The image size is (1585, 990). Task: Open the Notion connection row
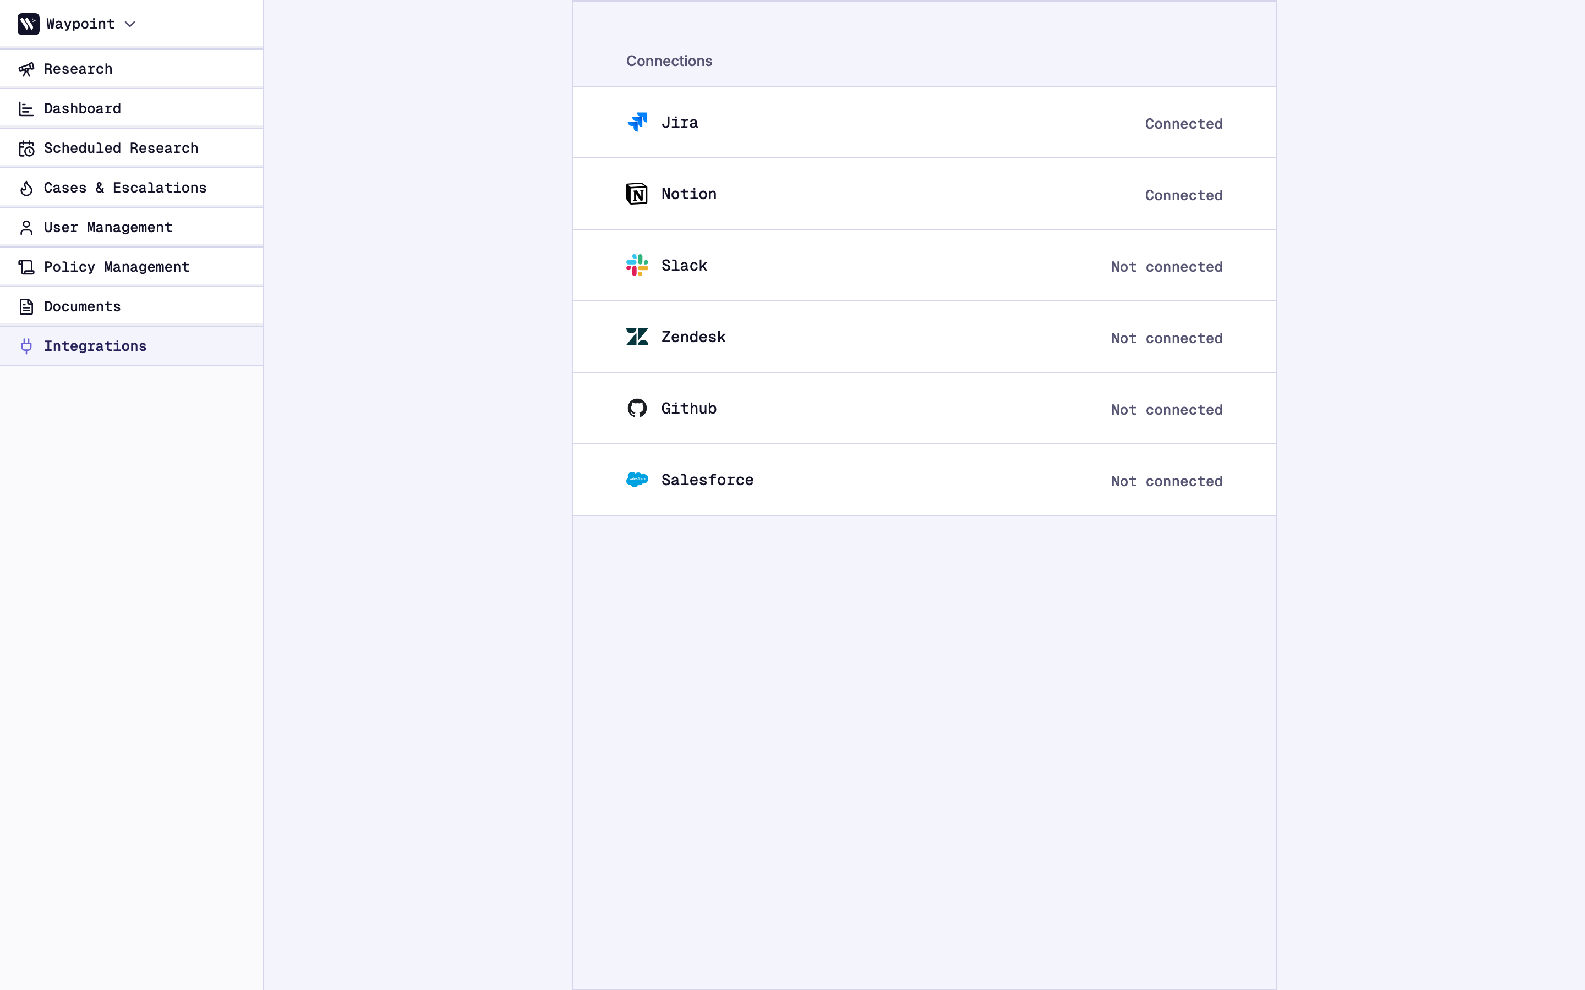pos(924,194)
